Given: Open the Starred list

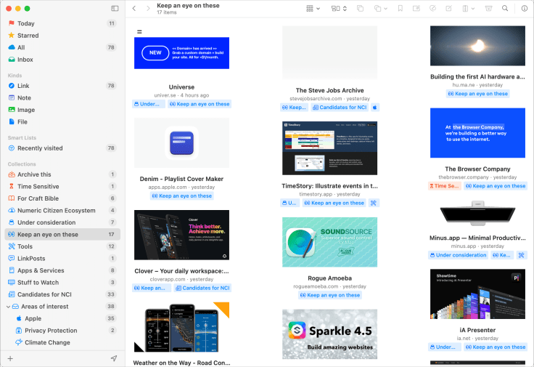Looking at the screenshot, I should click(x=62, y=36).
